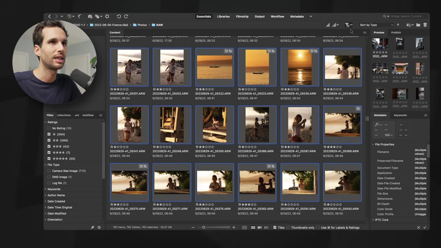This screenshot has height=248, width=441.
Task: Switch to details view icon
Action: tap(260, 227)
